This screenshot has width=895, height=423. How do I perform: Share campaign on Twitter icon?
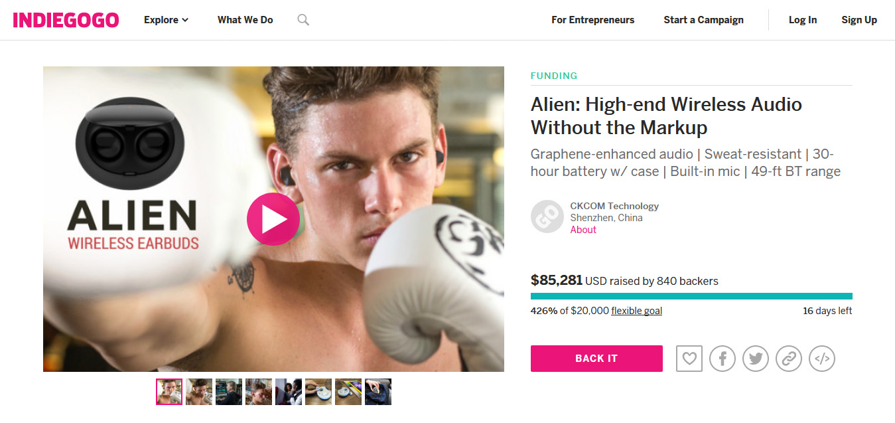pyautogui.click(x=756, y=359)
